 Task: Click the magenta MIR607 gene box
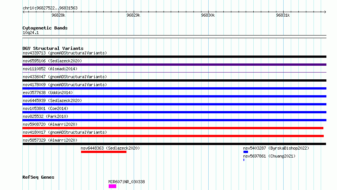pos(112,186)
